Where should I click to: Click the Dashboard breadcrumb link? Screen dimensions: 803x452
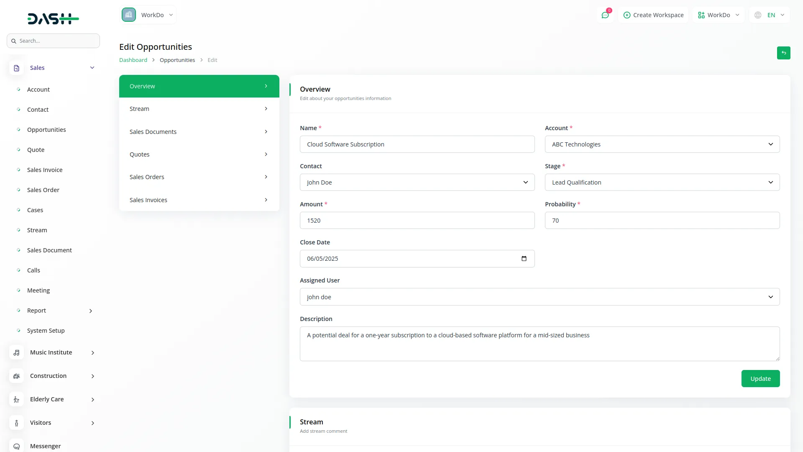pos(133,60)
